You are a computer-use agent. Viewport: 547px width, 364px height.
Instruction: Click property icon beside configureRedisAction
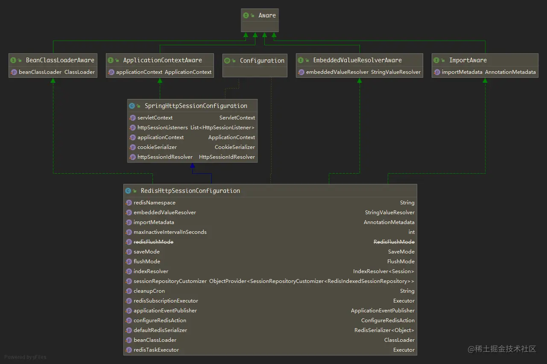click(x=129, y=320)
